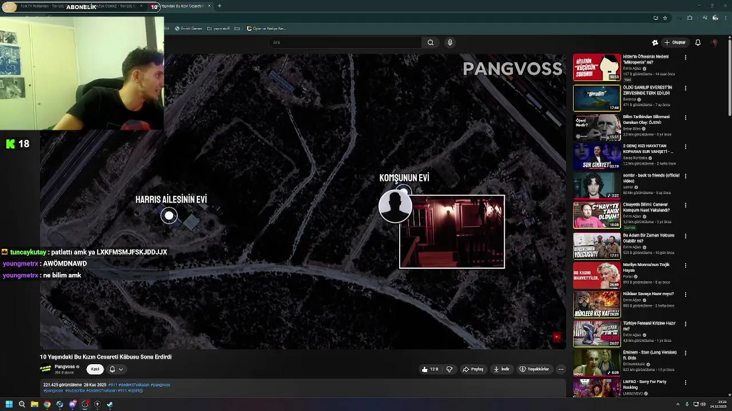This screenshot has height=411, width=732.
Task: Switch to the 10 Yaşındaki Bu Kızın tab
Action: point(182,6)
